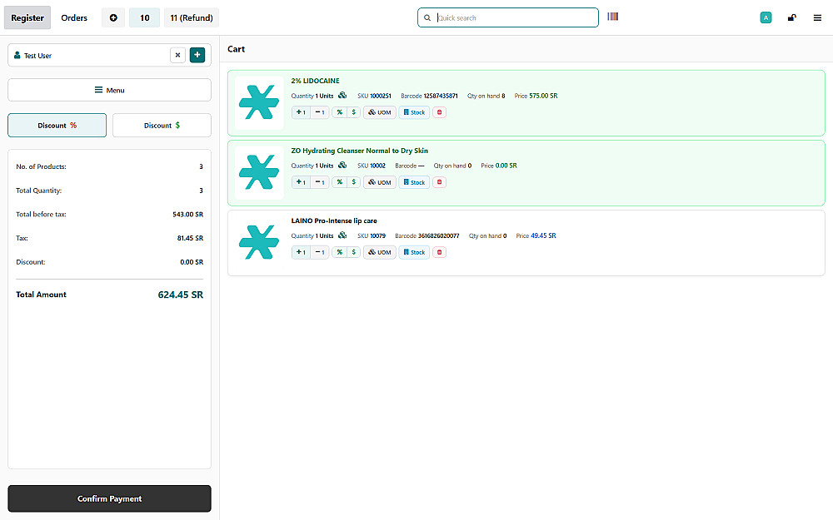Increase ZO Hydrating Cleanser quantity by one

tap(301, 182)
